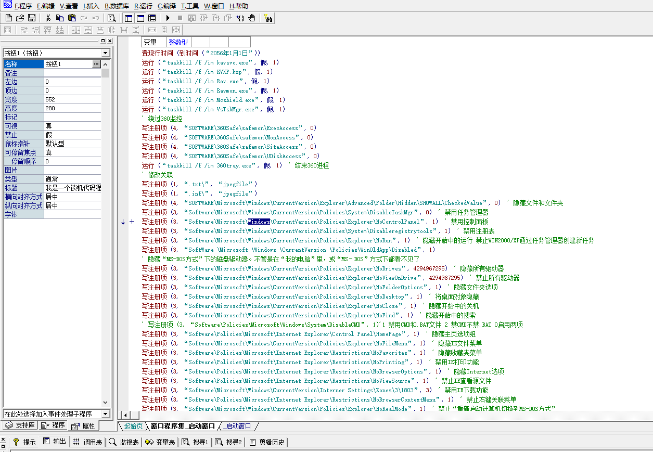Click the 可视 property value 真
Image resolution: width=653 pixels, height=452 pixels.
(x=72, y=126)
